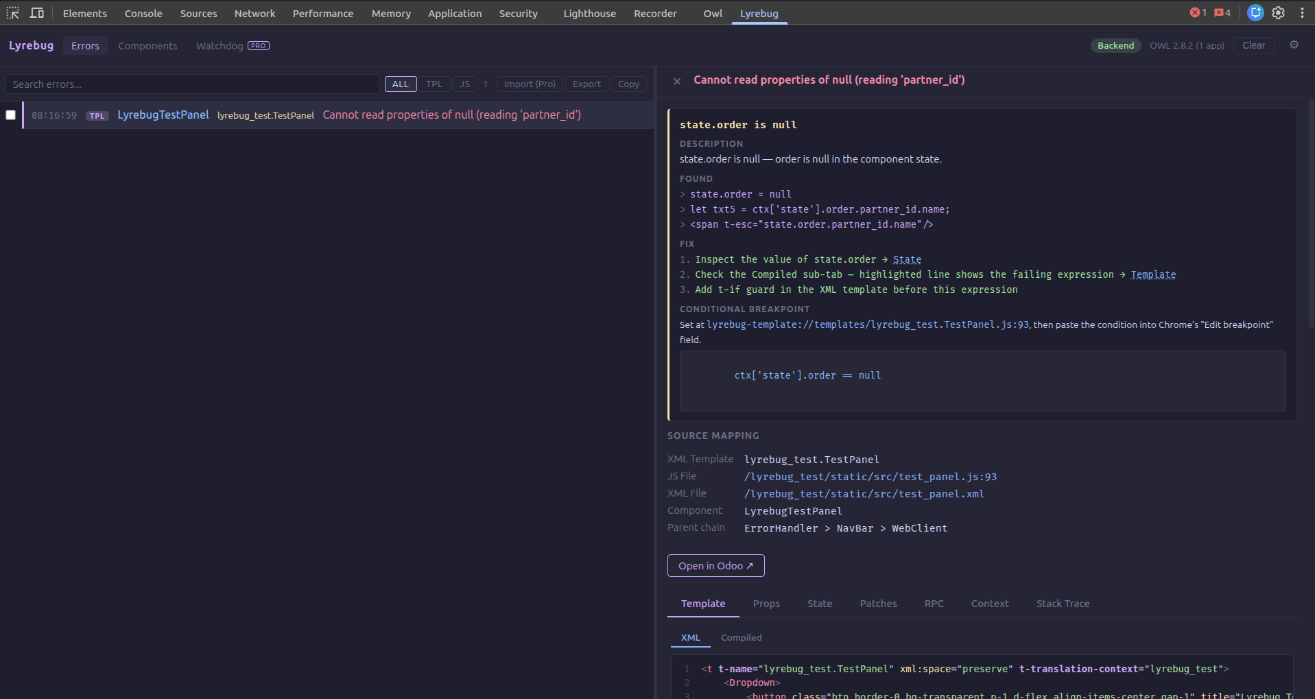Click the OWL 2.8.2 (1 app) label
Viewport: 1315px width, 699px height.
[x=1187, y=46]
